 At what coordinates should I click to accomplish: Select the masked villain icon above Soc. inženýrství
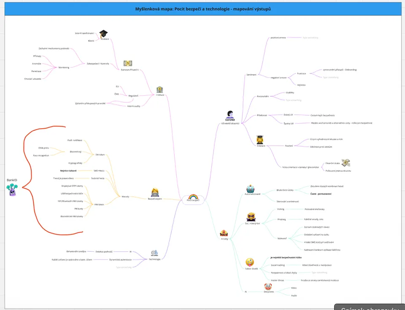(x=251, y=217)
